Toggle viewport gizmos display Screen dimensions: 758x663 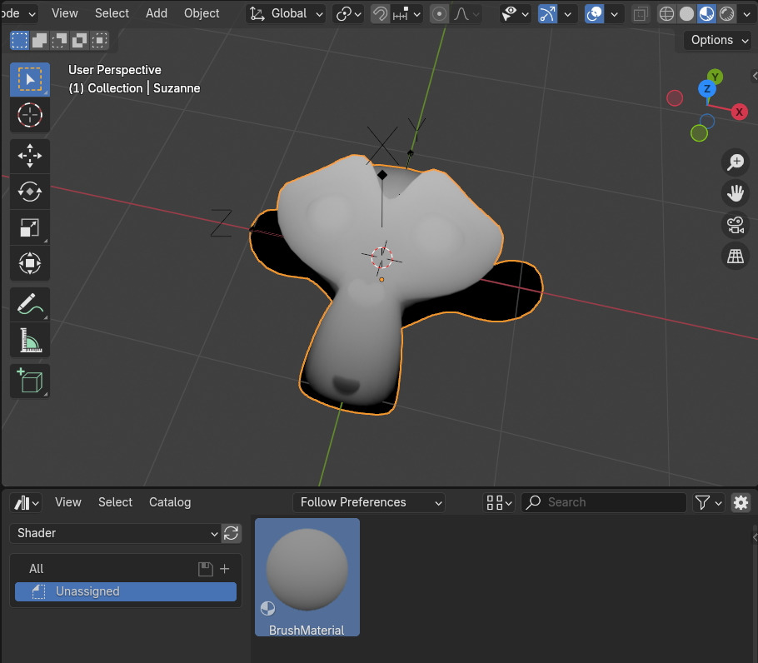[548, 14]
